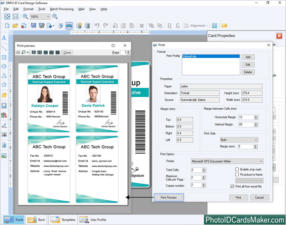The width and height of the screenshot is (286, 225).
Task: Add a new print profile
Action: click(248, 57)
